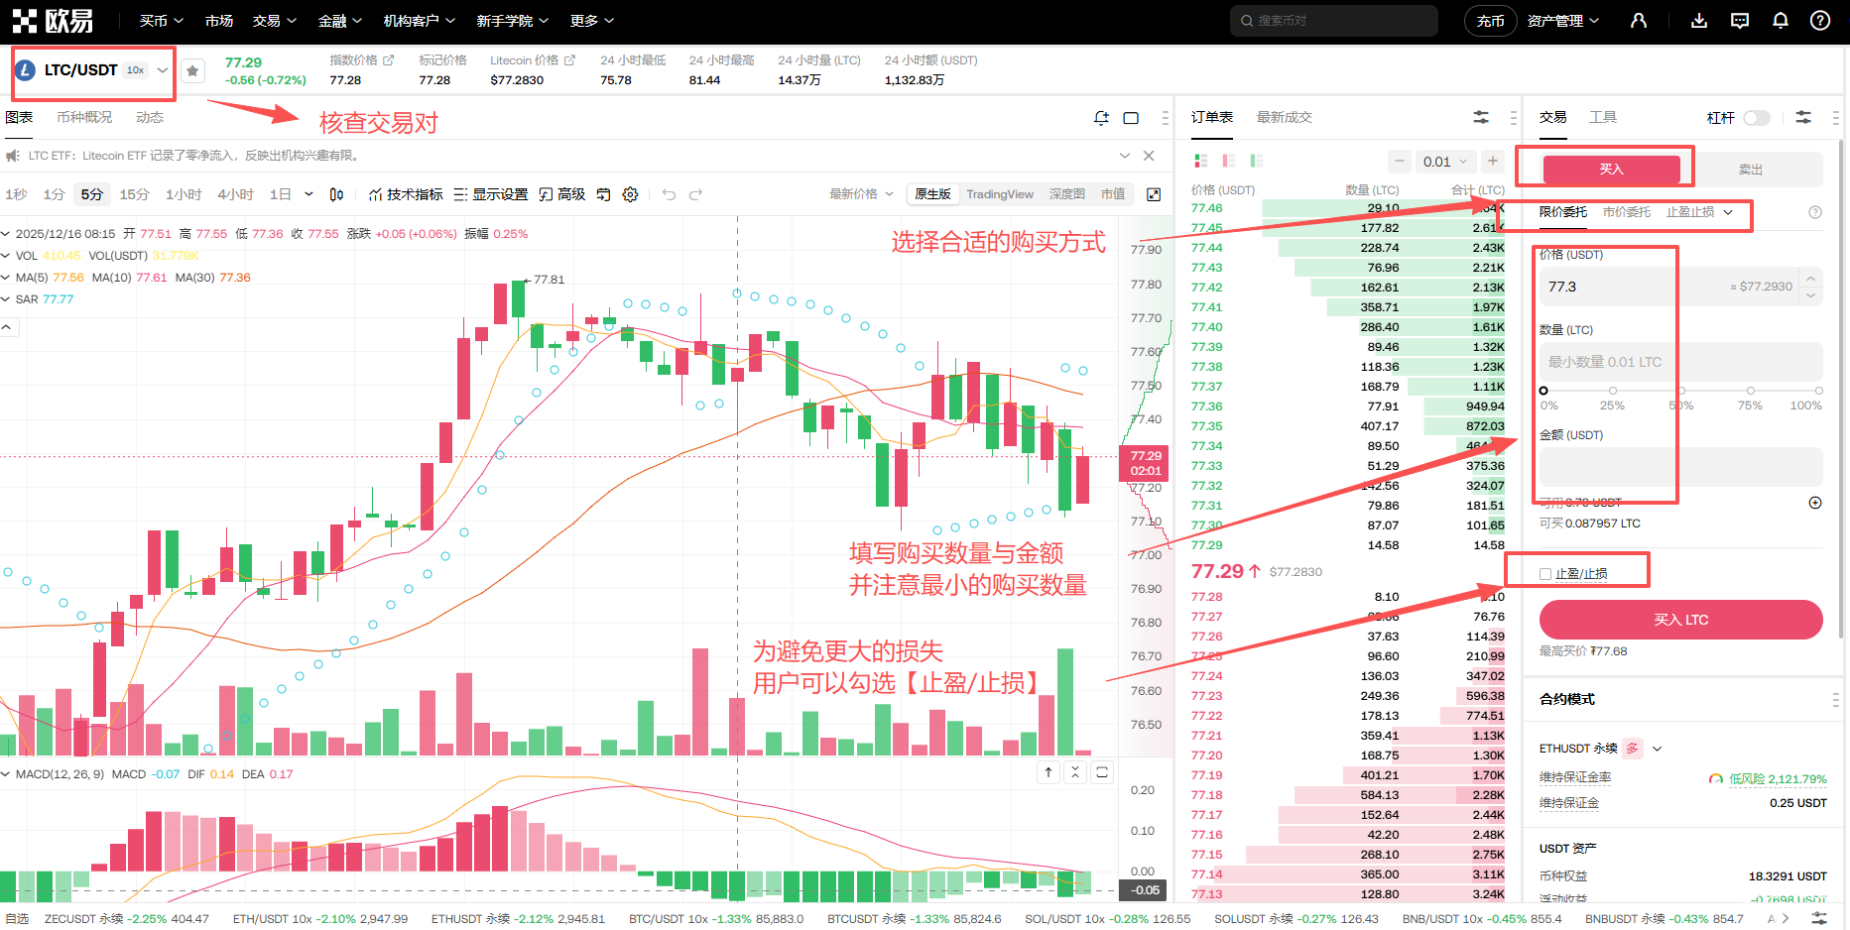Open the 0.01 price precision dropdown

(1444, 162)
